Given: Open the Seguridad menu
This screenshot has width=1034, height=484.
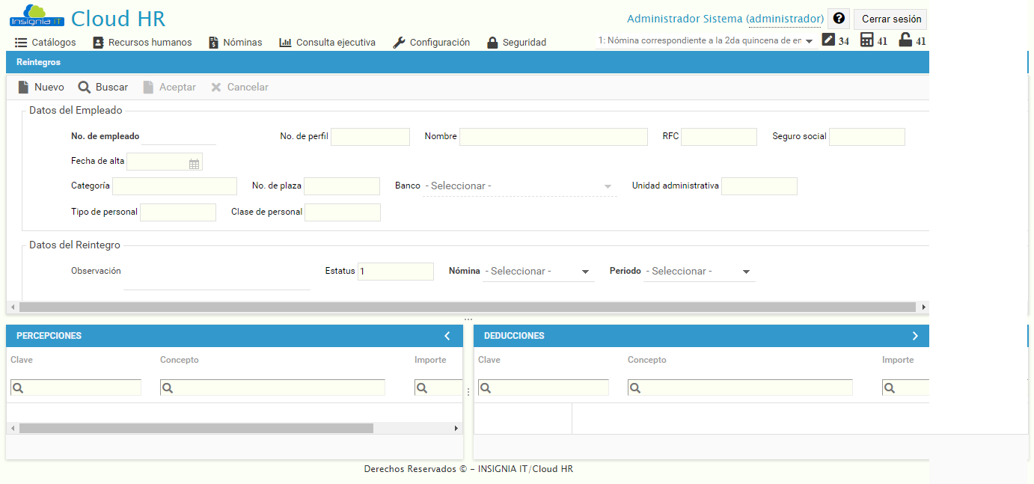Looking at the screenshot, I should (516, 42).
